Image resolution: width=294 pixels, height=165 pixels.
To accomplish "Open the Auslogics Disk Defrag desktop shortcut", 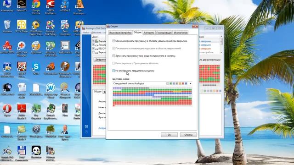I will (51, 27).
